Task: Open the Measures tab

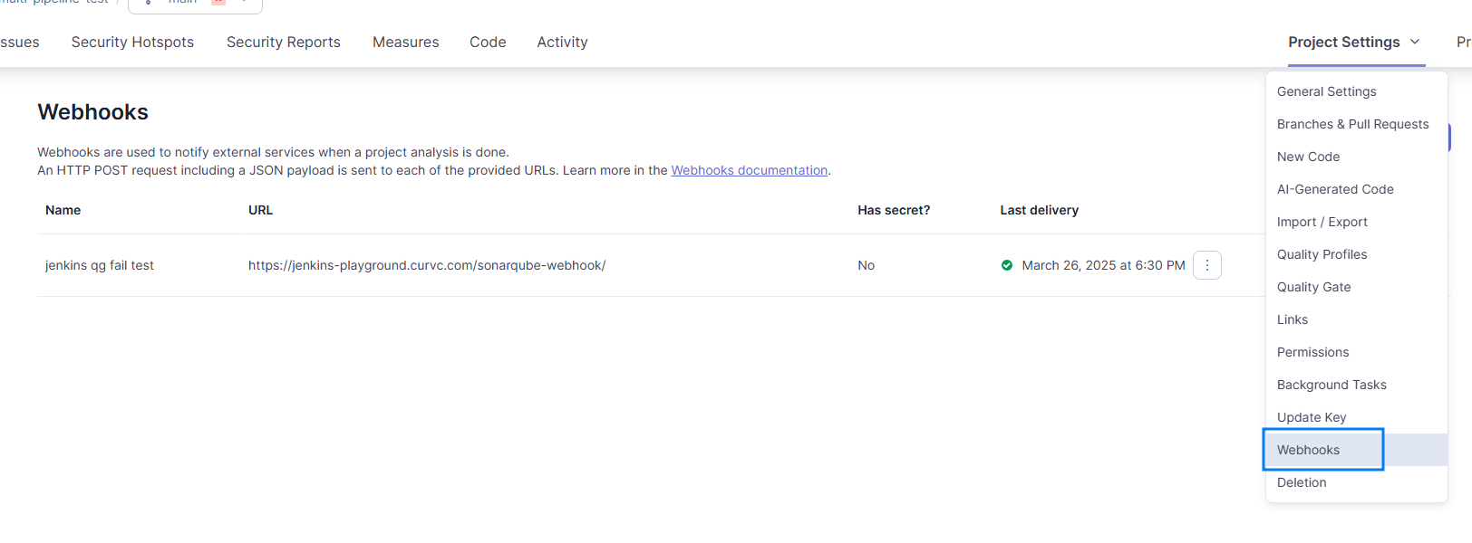Action: pyautogui.click(x=406, y=42)
